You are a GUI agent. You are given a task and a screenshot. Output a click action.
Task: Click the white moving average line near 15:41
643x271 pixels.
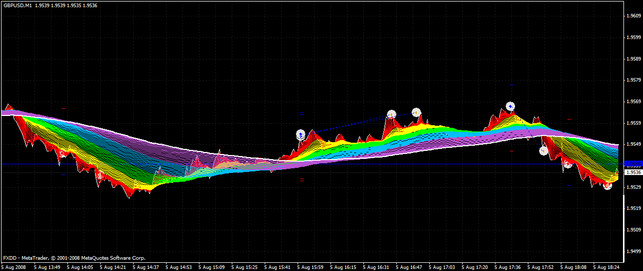click(x=278, y=161)
